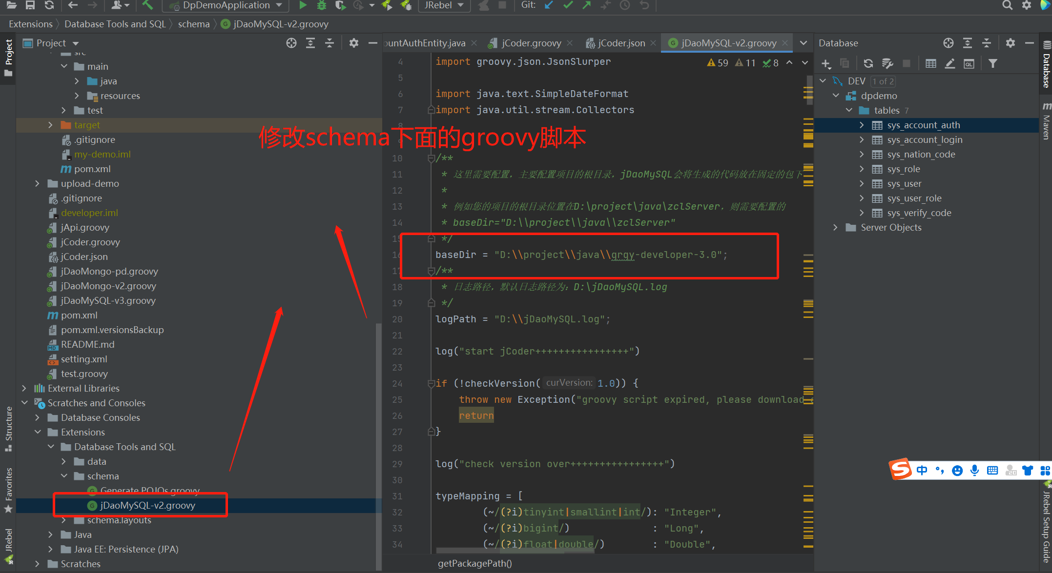Expand External Libraries node
The height and width of the screenshot is (573, 1052).
click(24, 388)
